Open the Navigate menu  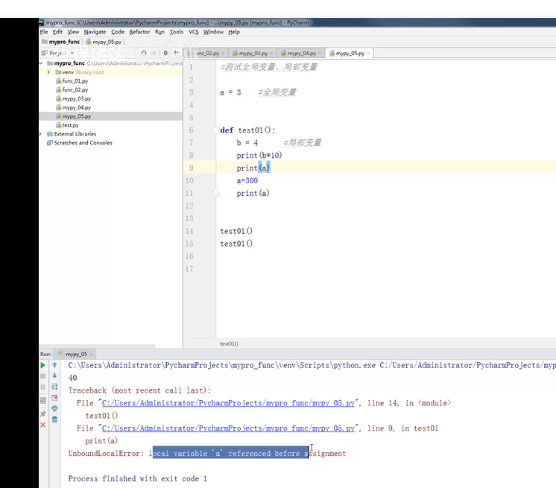click(95, 31)
